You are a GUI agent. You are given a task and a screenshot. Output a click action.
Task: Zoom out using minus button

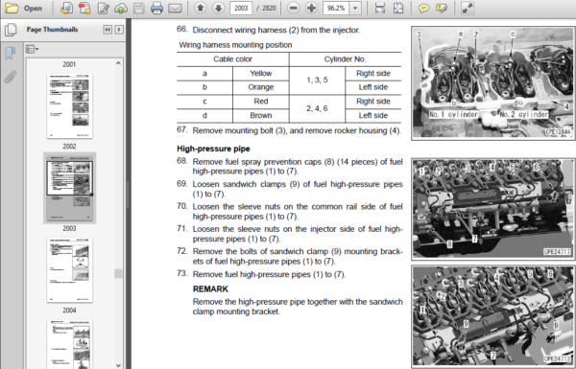(x=293, y=8)
